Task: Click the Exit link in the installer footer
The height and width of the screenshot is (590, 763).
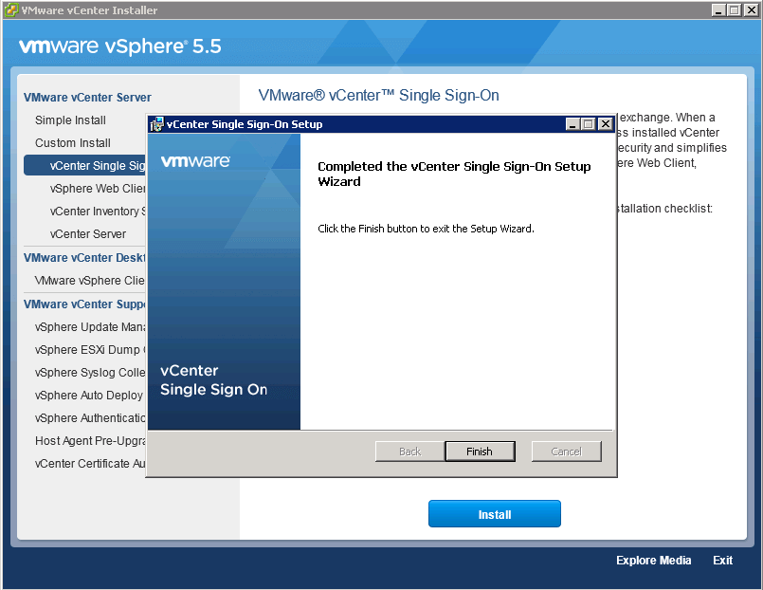Action: pyautogui.click(x=722, y=561)
